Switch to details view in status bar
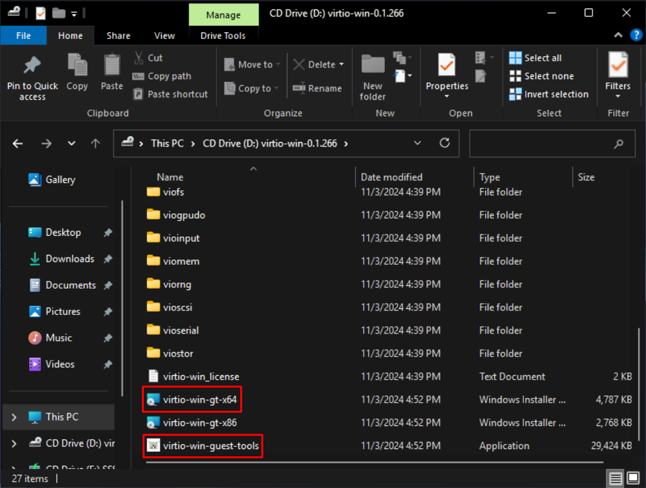This screenshot has width=646, height=488. [x=615, y=479]
